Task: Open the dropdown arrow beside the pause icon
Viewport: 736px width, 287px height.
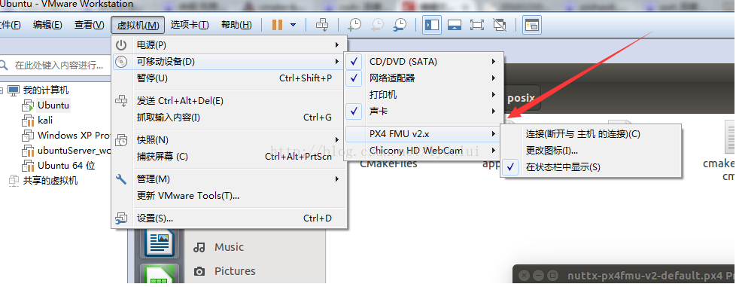Action: coord(293,25)
